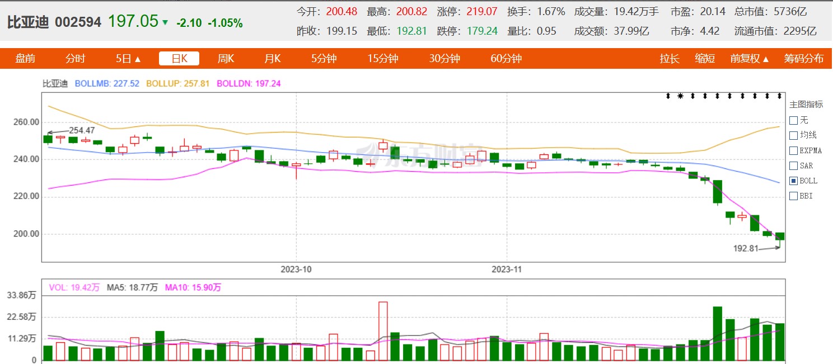Click the MA5: 18.77万 legend entry
The height and width of the screenshot is (364, 833).
[x=133, y=287]
